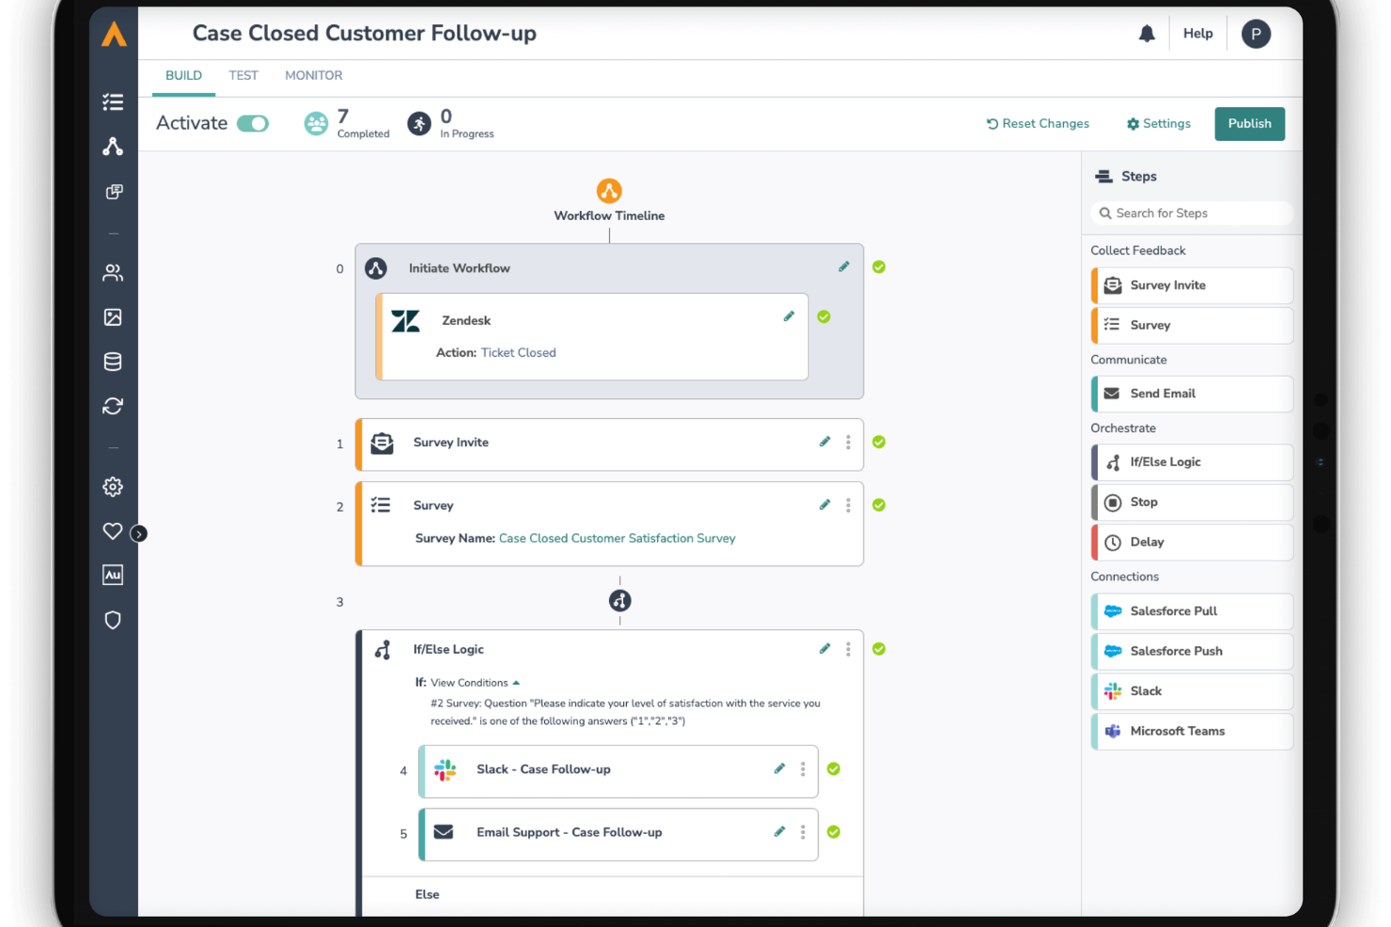Select the shield security icon in the sidebar
This screenshot has width=1391, height=927.
(x=113, y=620)
